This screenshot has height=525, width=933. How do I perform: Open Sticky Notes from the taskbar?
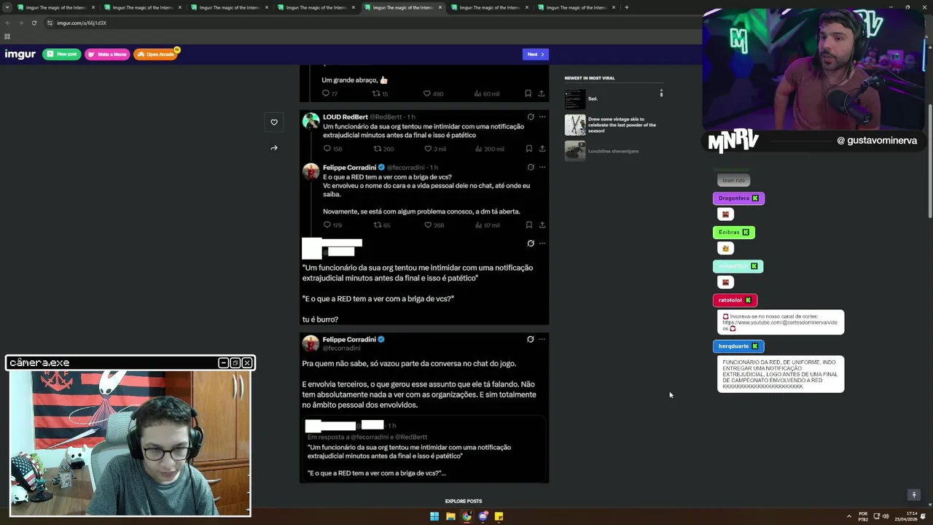(499, 516)
